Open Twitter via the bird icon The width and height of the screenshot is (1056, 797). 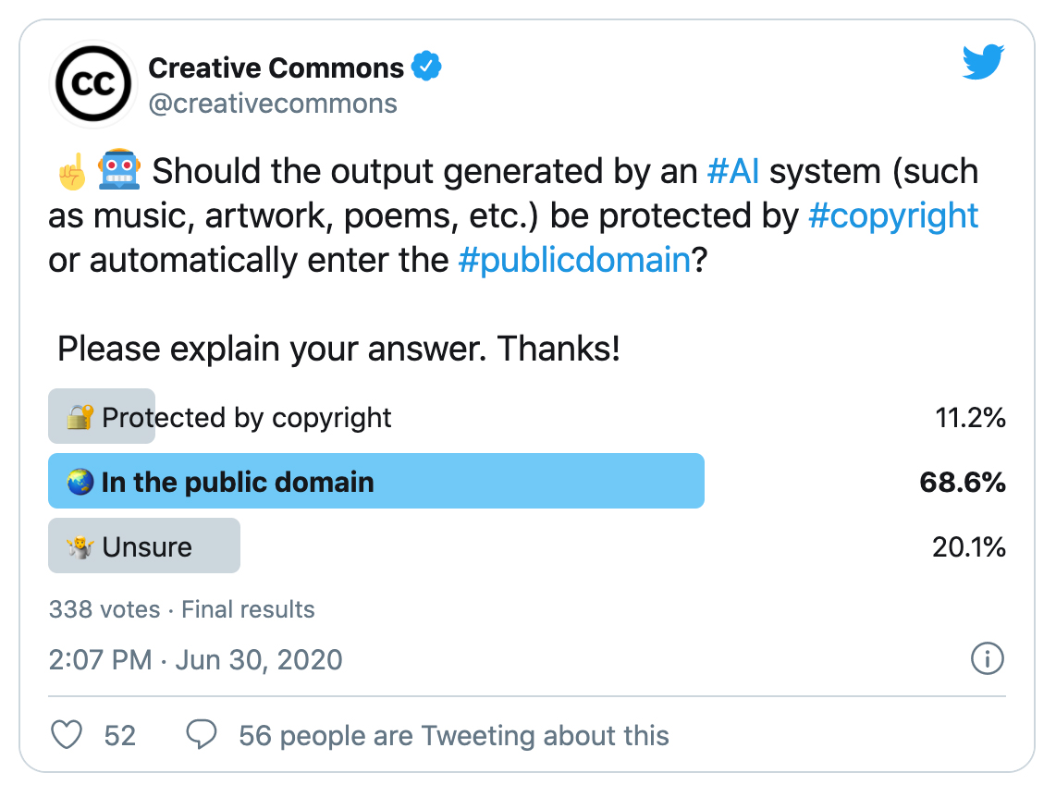[983, 63]
